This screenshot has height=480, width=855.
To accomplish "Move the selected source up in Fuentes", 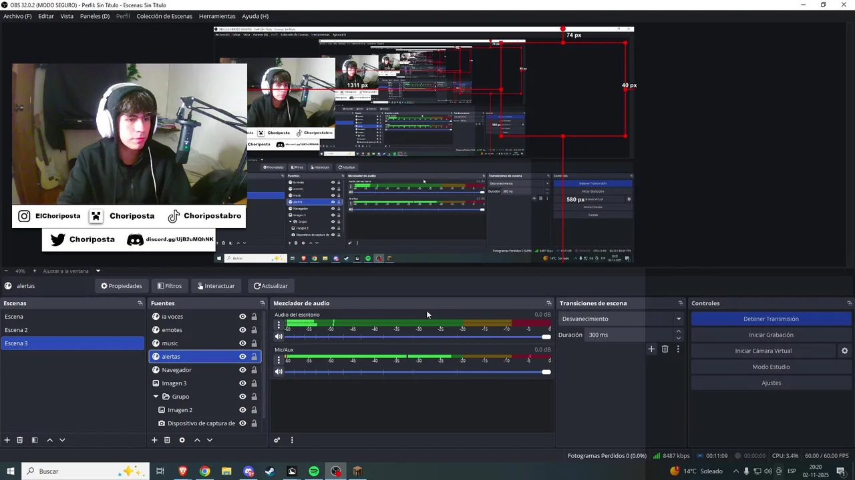I will click(197, 440).
